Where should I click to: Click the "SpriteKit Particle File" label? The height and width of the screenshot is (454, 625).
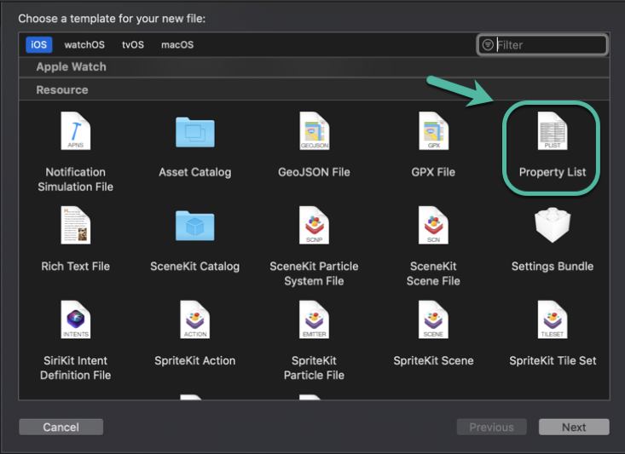[x=314, y=368]
